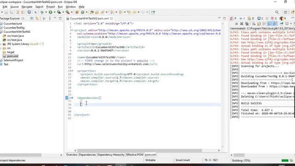Collapse all in Package Explorer toolbar
This screenshot has height=166, width=295.
(x=32, y=18)
